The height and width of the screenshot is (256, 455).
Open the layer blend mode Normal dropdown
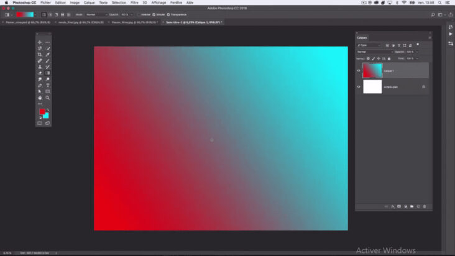point(375,52)
